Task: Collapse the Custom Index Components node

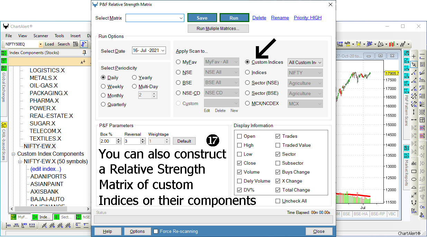Action: tap(13, 154)
